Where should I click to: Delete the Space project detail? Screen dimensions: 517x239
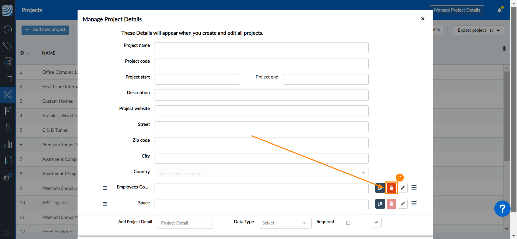click(391, 204)
